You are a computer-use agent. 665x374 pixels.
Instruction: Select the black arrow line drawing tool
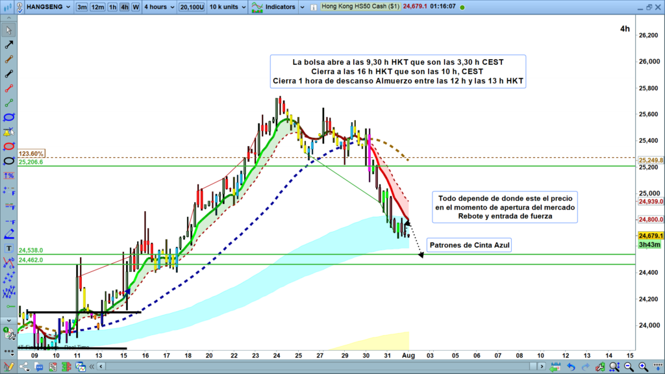[x=9, y=45]
